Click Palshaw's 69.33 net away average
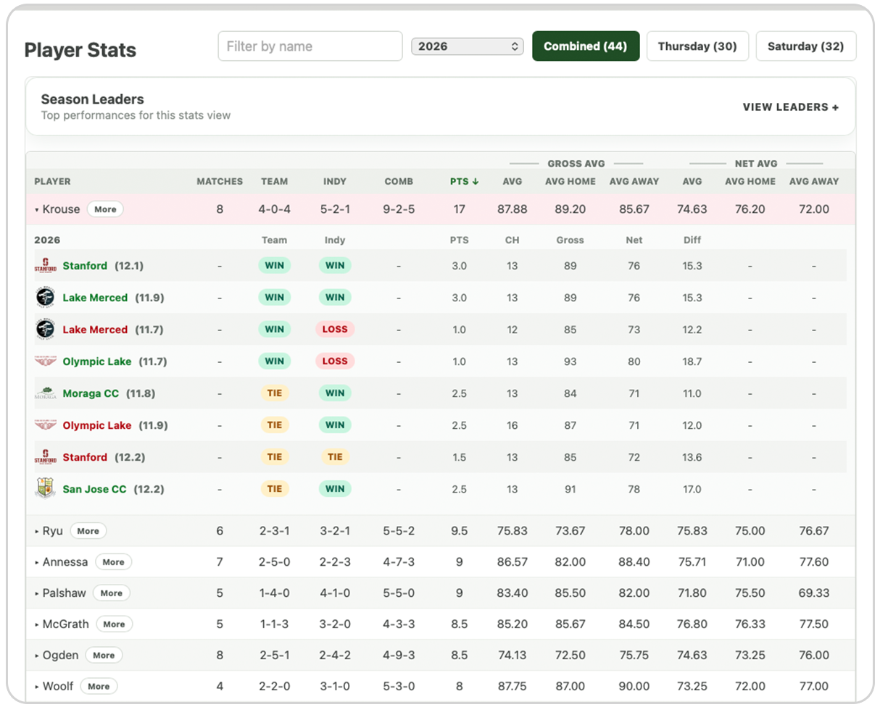 (x=813, y=593)
